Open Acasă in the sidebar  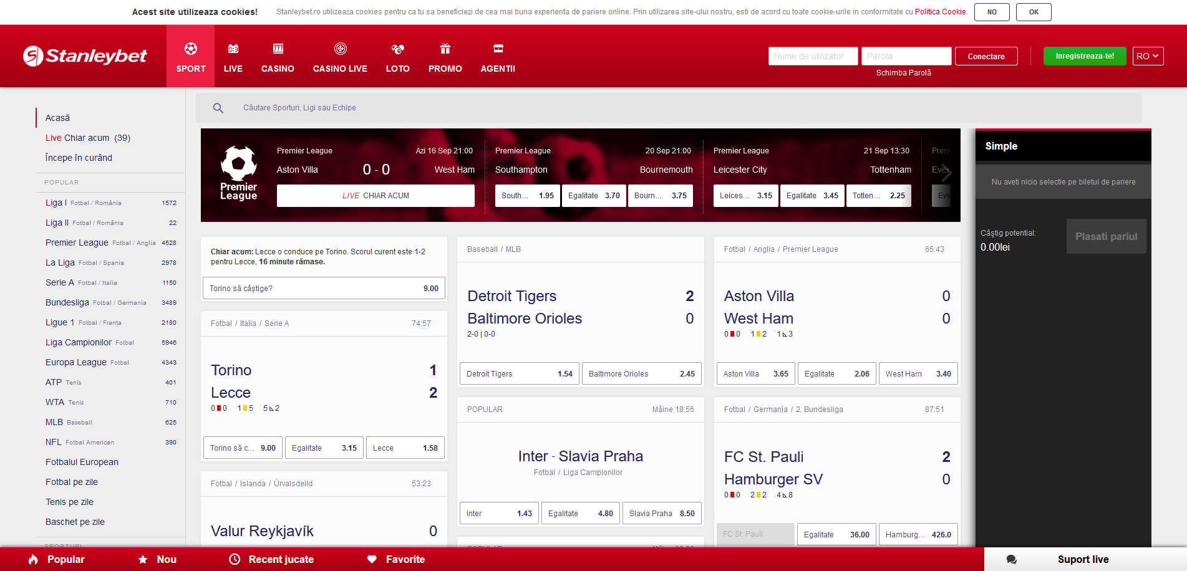[x=57, y=118]
